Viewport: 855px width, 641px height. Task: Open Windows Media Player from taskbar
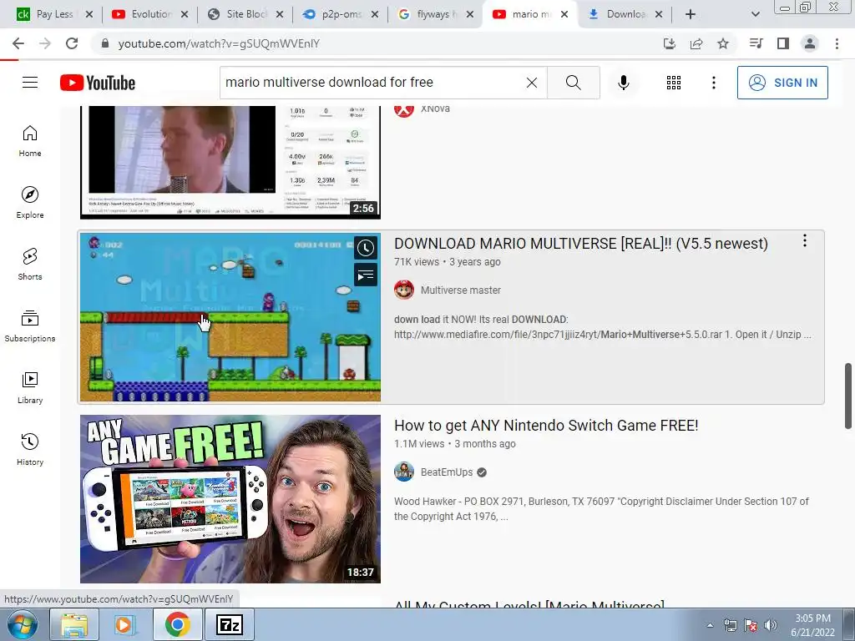pyautogui.click(x=124, y=624)
